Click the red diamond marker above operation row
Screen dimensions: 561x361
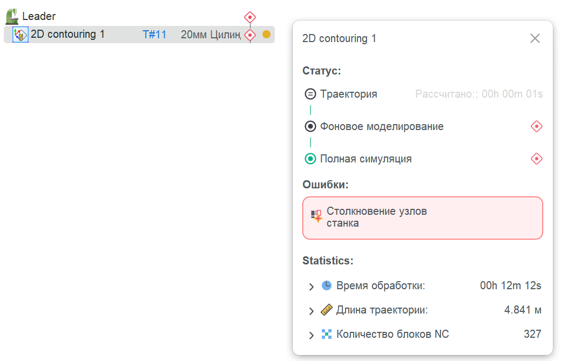pos(249,17)
